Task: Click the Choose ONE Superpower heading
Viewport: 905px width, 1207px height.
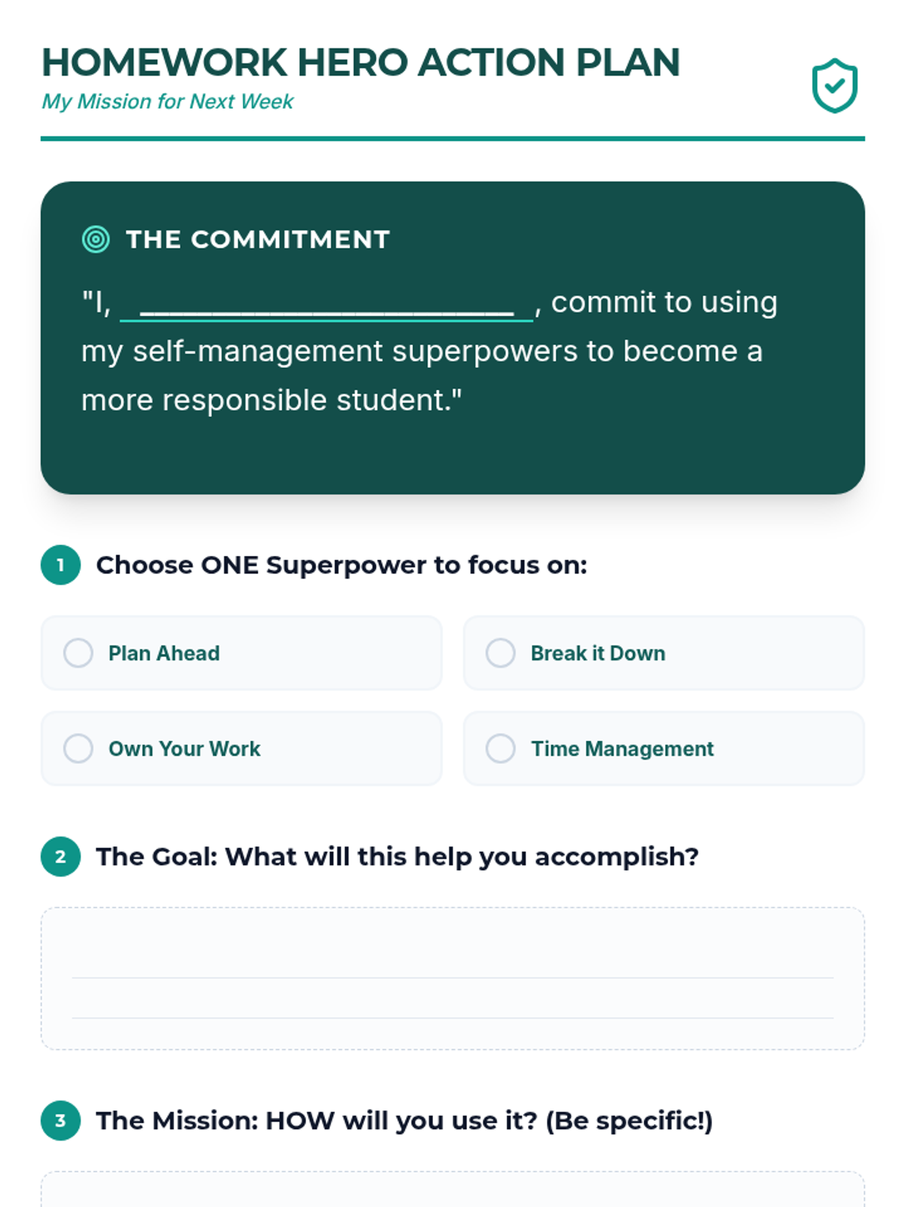Action: [x=341, y=565]
